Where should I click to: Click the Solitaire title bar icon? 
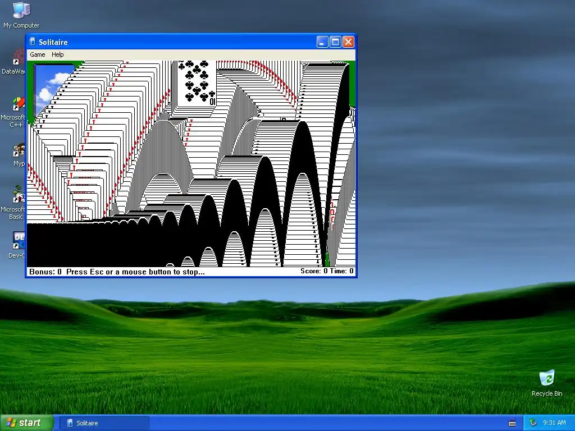32,42
